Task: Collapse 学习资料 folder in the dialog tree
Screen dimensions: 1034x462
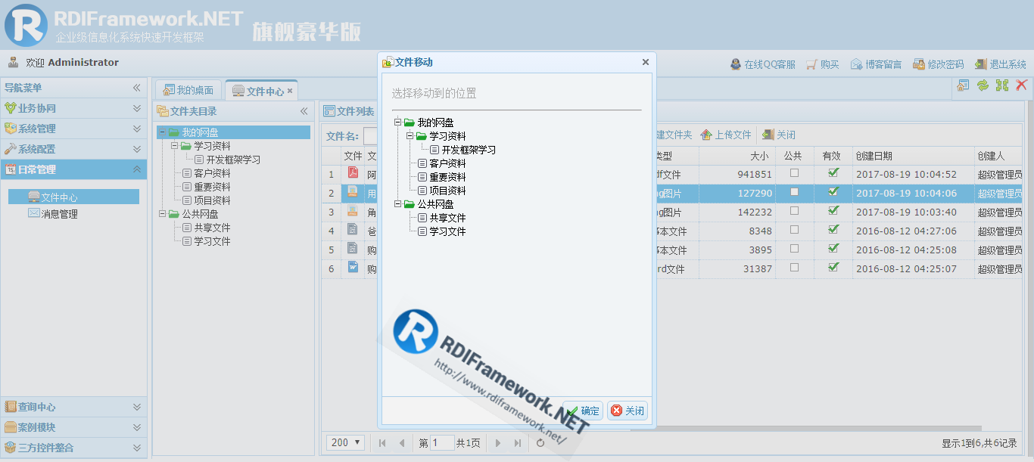Action: [x=410, y=136]
